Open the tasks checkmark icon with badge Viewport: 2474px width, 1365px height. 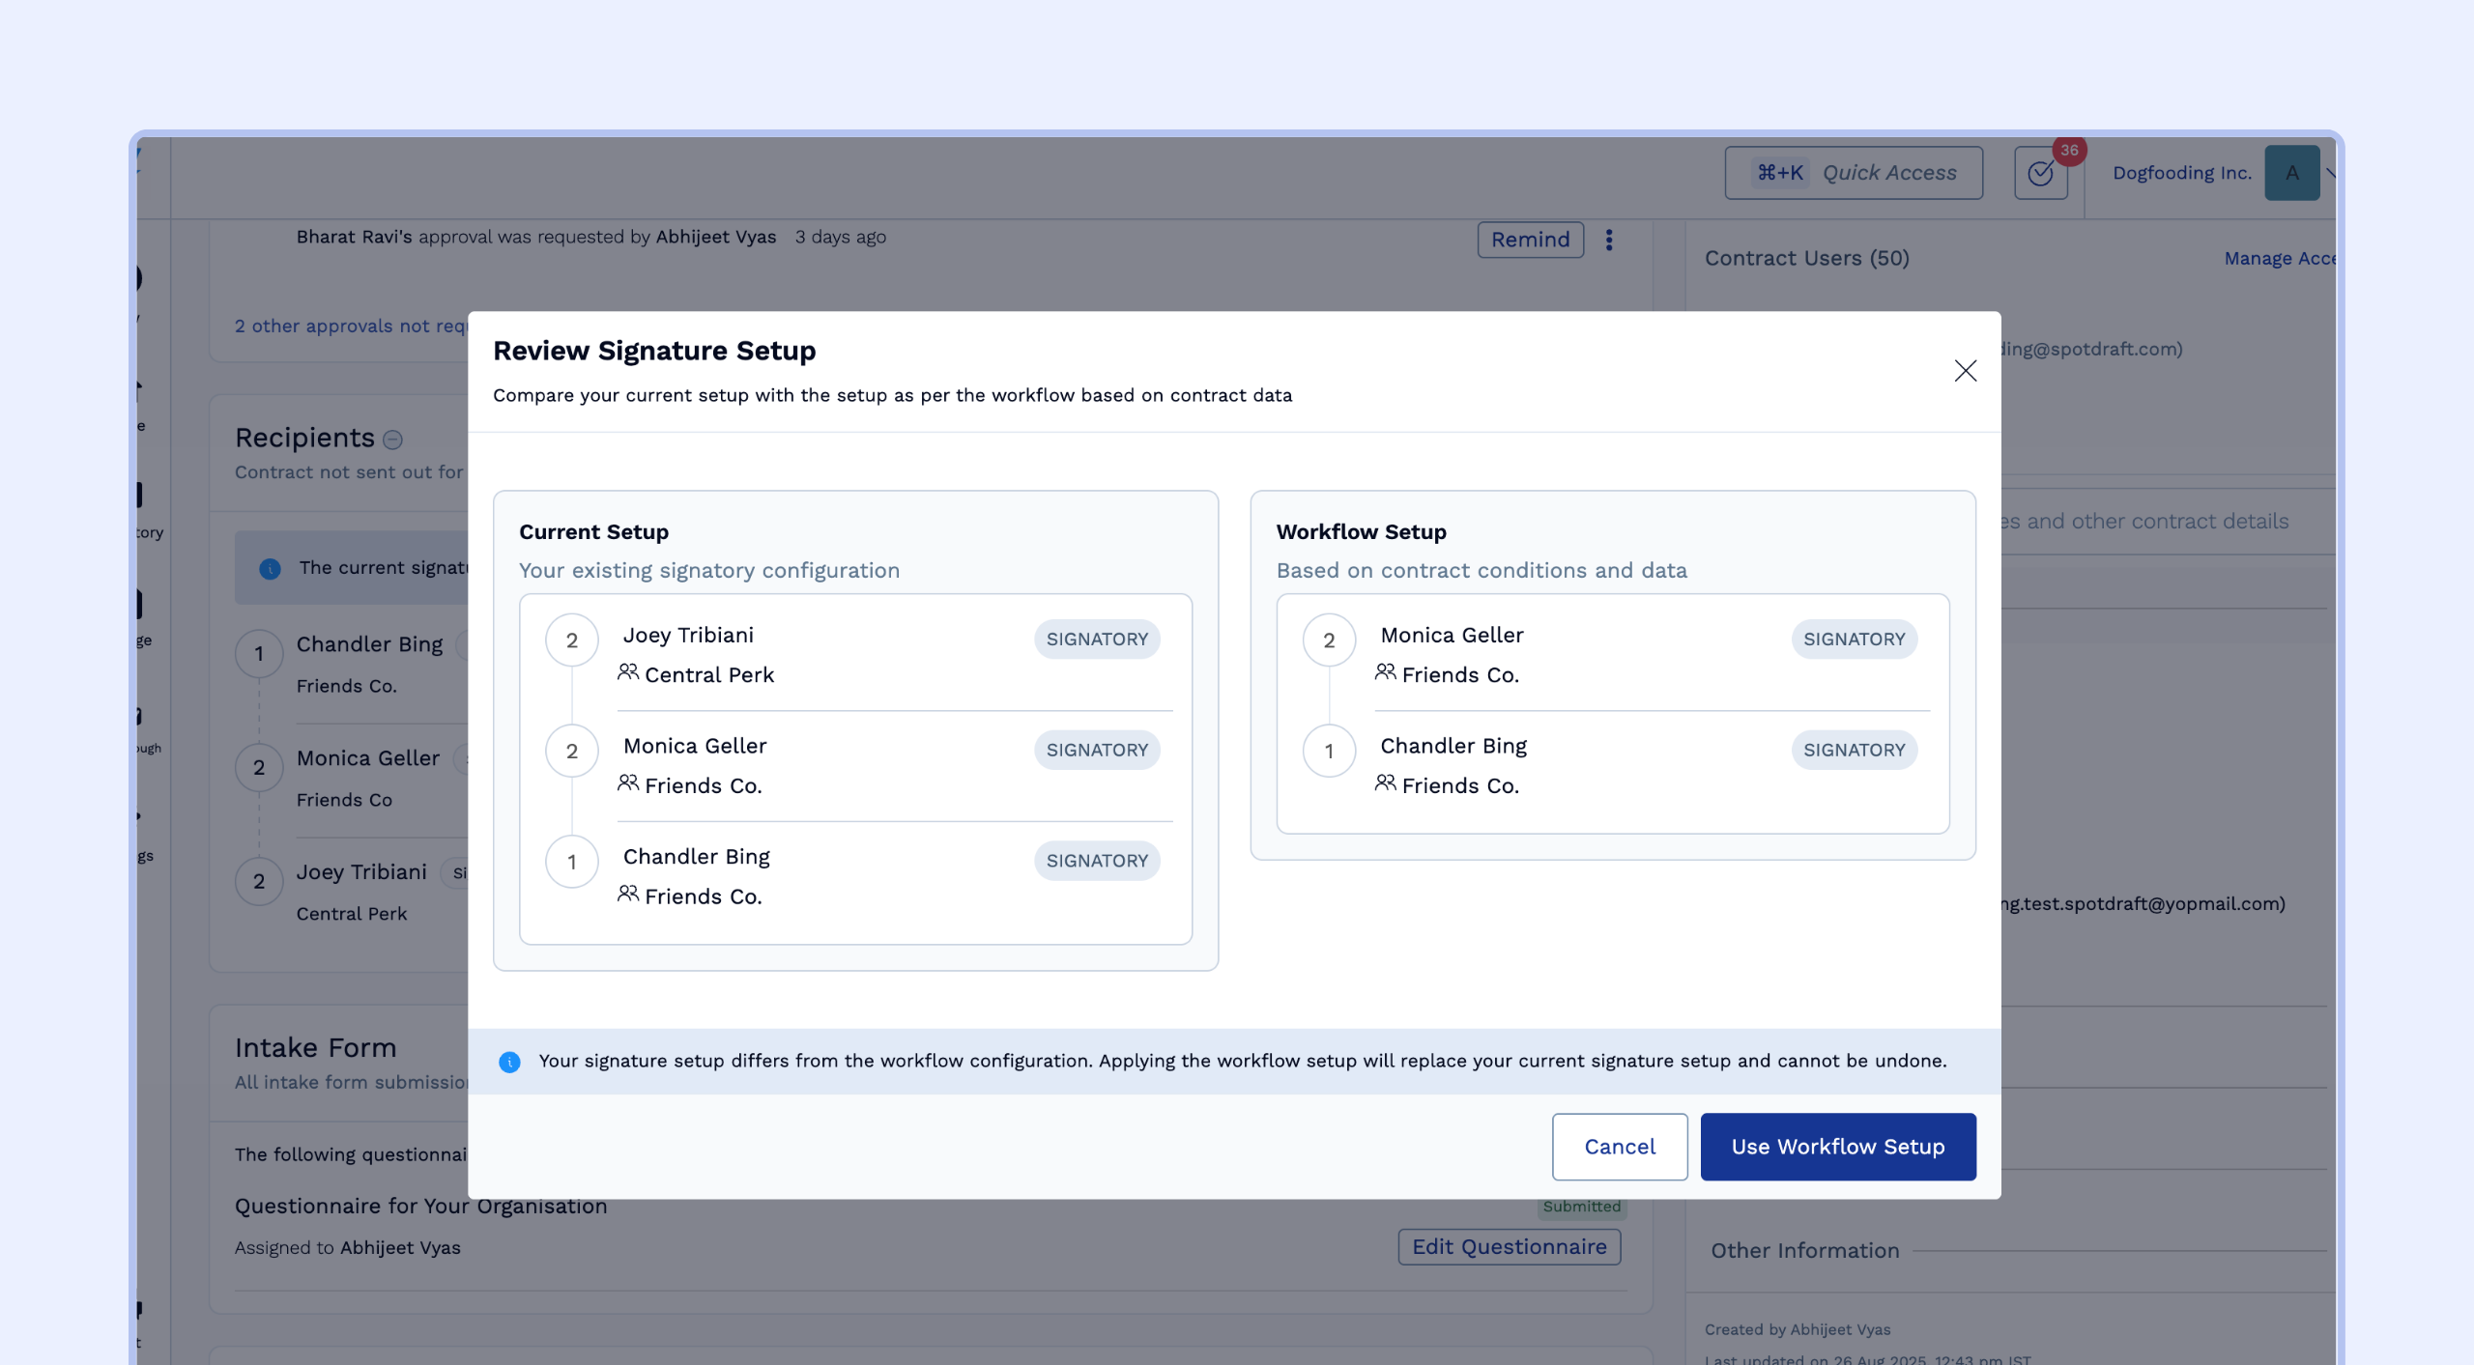click(x=2040, y=173)
